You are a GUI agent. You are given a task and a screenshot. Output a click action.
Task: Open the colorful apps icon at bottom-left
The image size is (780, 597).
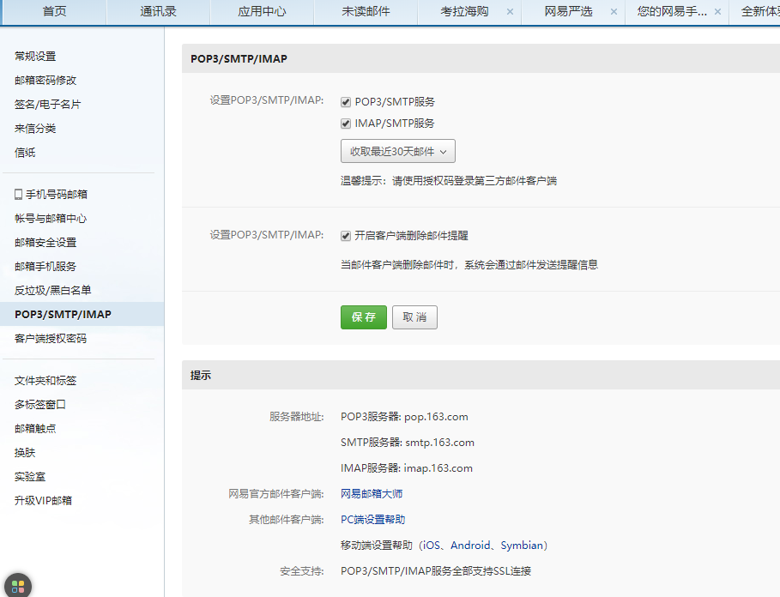pyautogui.click(x=18, y=587)
